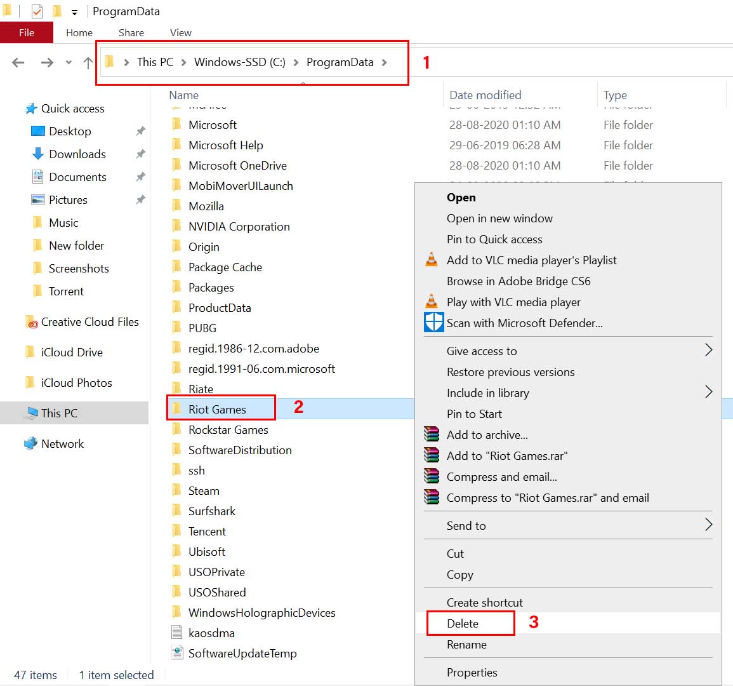Choose Open in the context menu

tap(461, 198)
